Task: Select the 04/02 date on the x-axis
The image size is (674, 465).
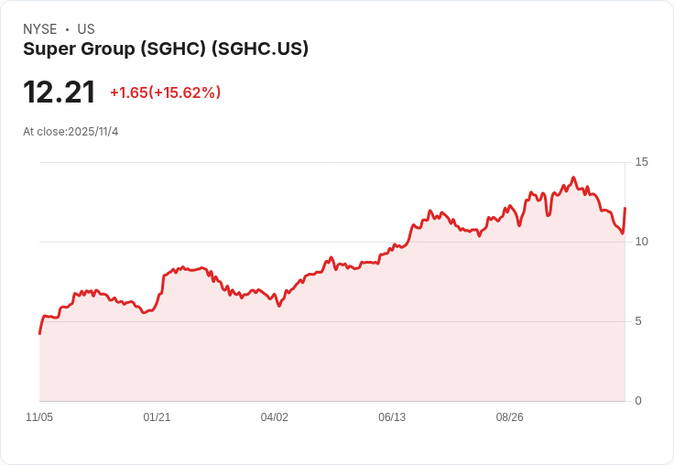Action: point(275,417)
